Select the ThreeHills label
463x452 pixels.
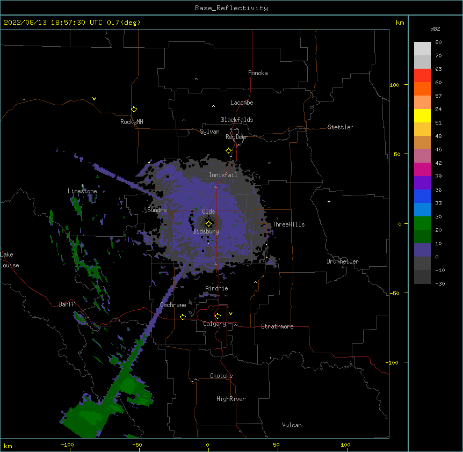pyautogui.click(x=288, y=224)
